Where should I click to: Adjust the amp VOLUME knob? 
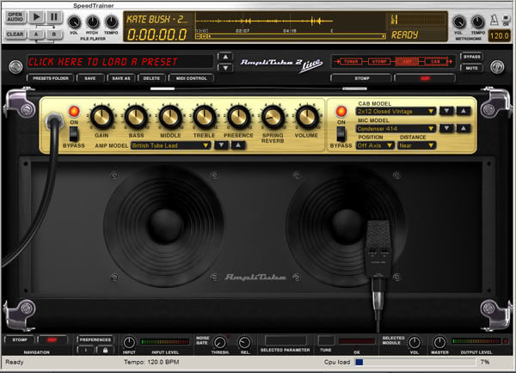pyautogui.click(x=307, y=118)
